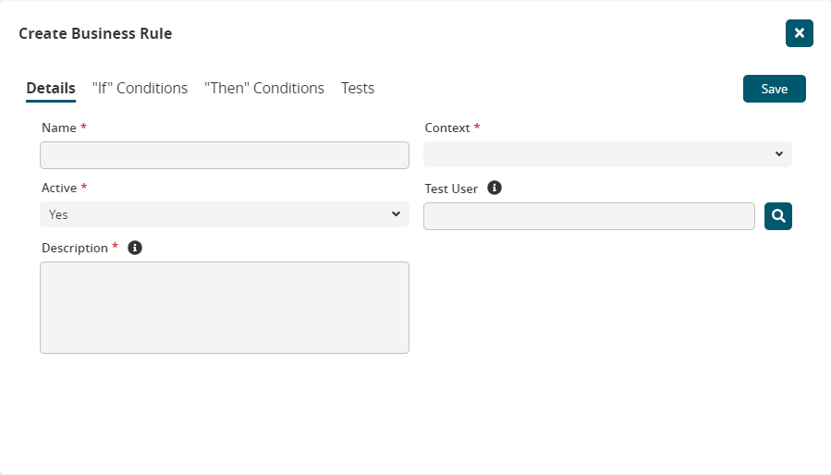Click the Create Business Rule title

pos(95,34)
